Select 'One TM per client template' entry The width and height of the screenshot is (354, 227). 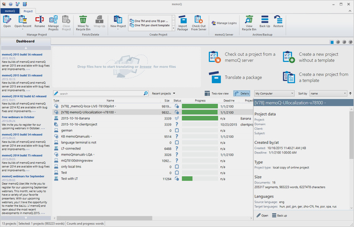pyautogui.click(x=150, y=25)
